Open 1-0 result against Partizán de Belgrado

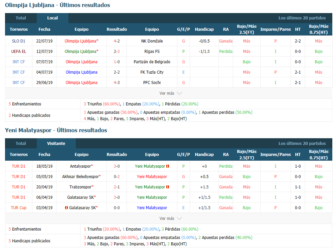click(117, 62)
